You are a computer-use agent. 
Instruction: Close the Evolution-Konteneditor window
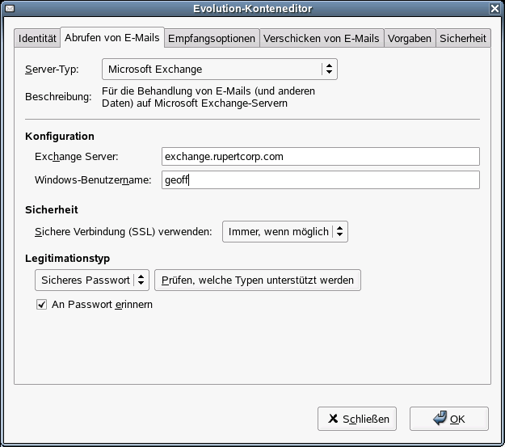[494, 8]
